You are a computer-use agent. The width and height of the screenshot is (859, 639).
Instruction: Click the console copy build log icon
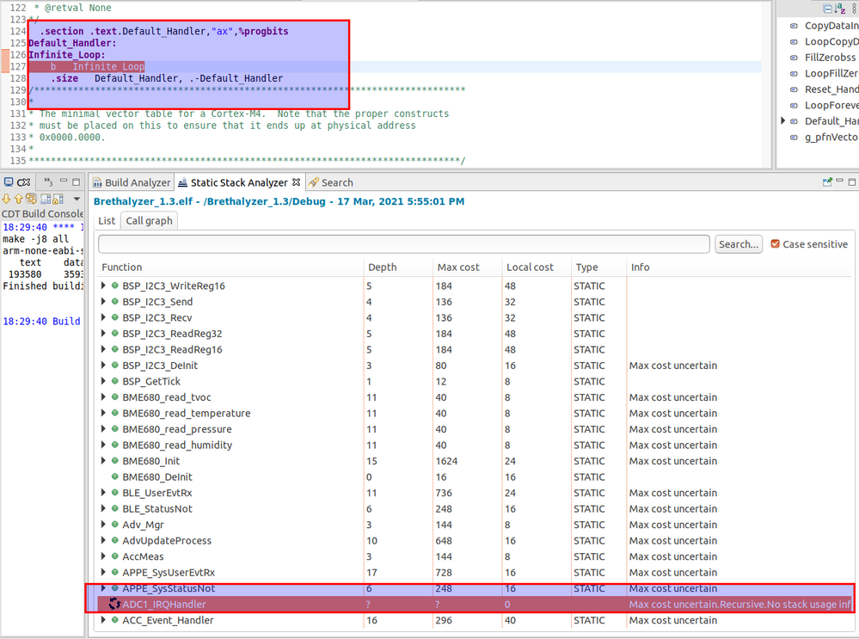tap(46, 199)
